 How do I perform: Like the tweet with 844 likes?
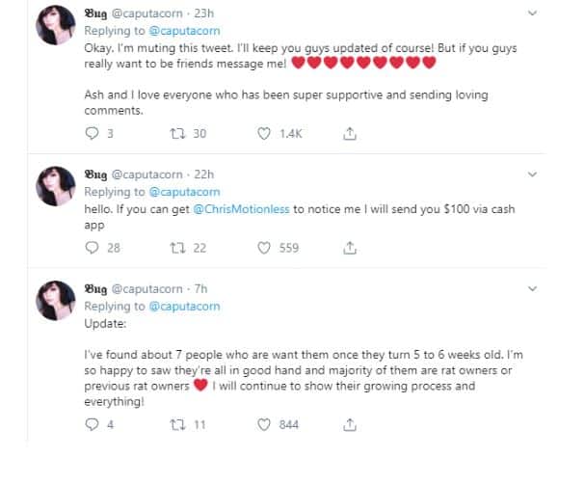coord(264,423)
